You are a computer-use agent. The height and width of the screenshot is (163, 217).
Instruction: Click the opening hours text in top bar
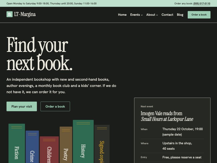pyautogui.click(x=52, y=4)
